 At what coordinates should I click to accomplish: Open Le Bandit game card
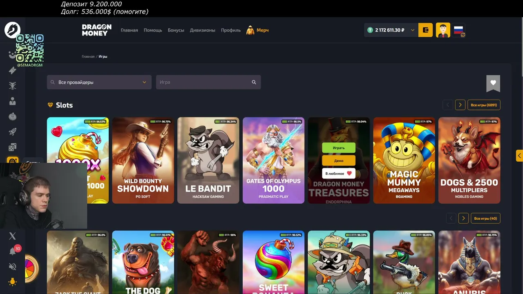208,160
